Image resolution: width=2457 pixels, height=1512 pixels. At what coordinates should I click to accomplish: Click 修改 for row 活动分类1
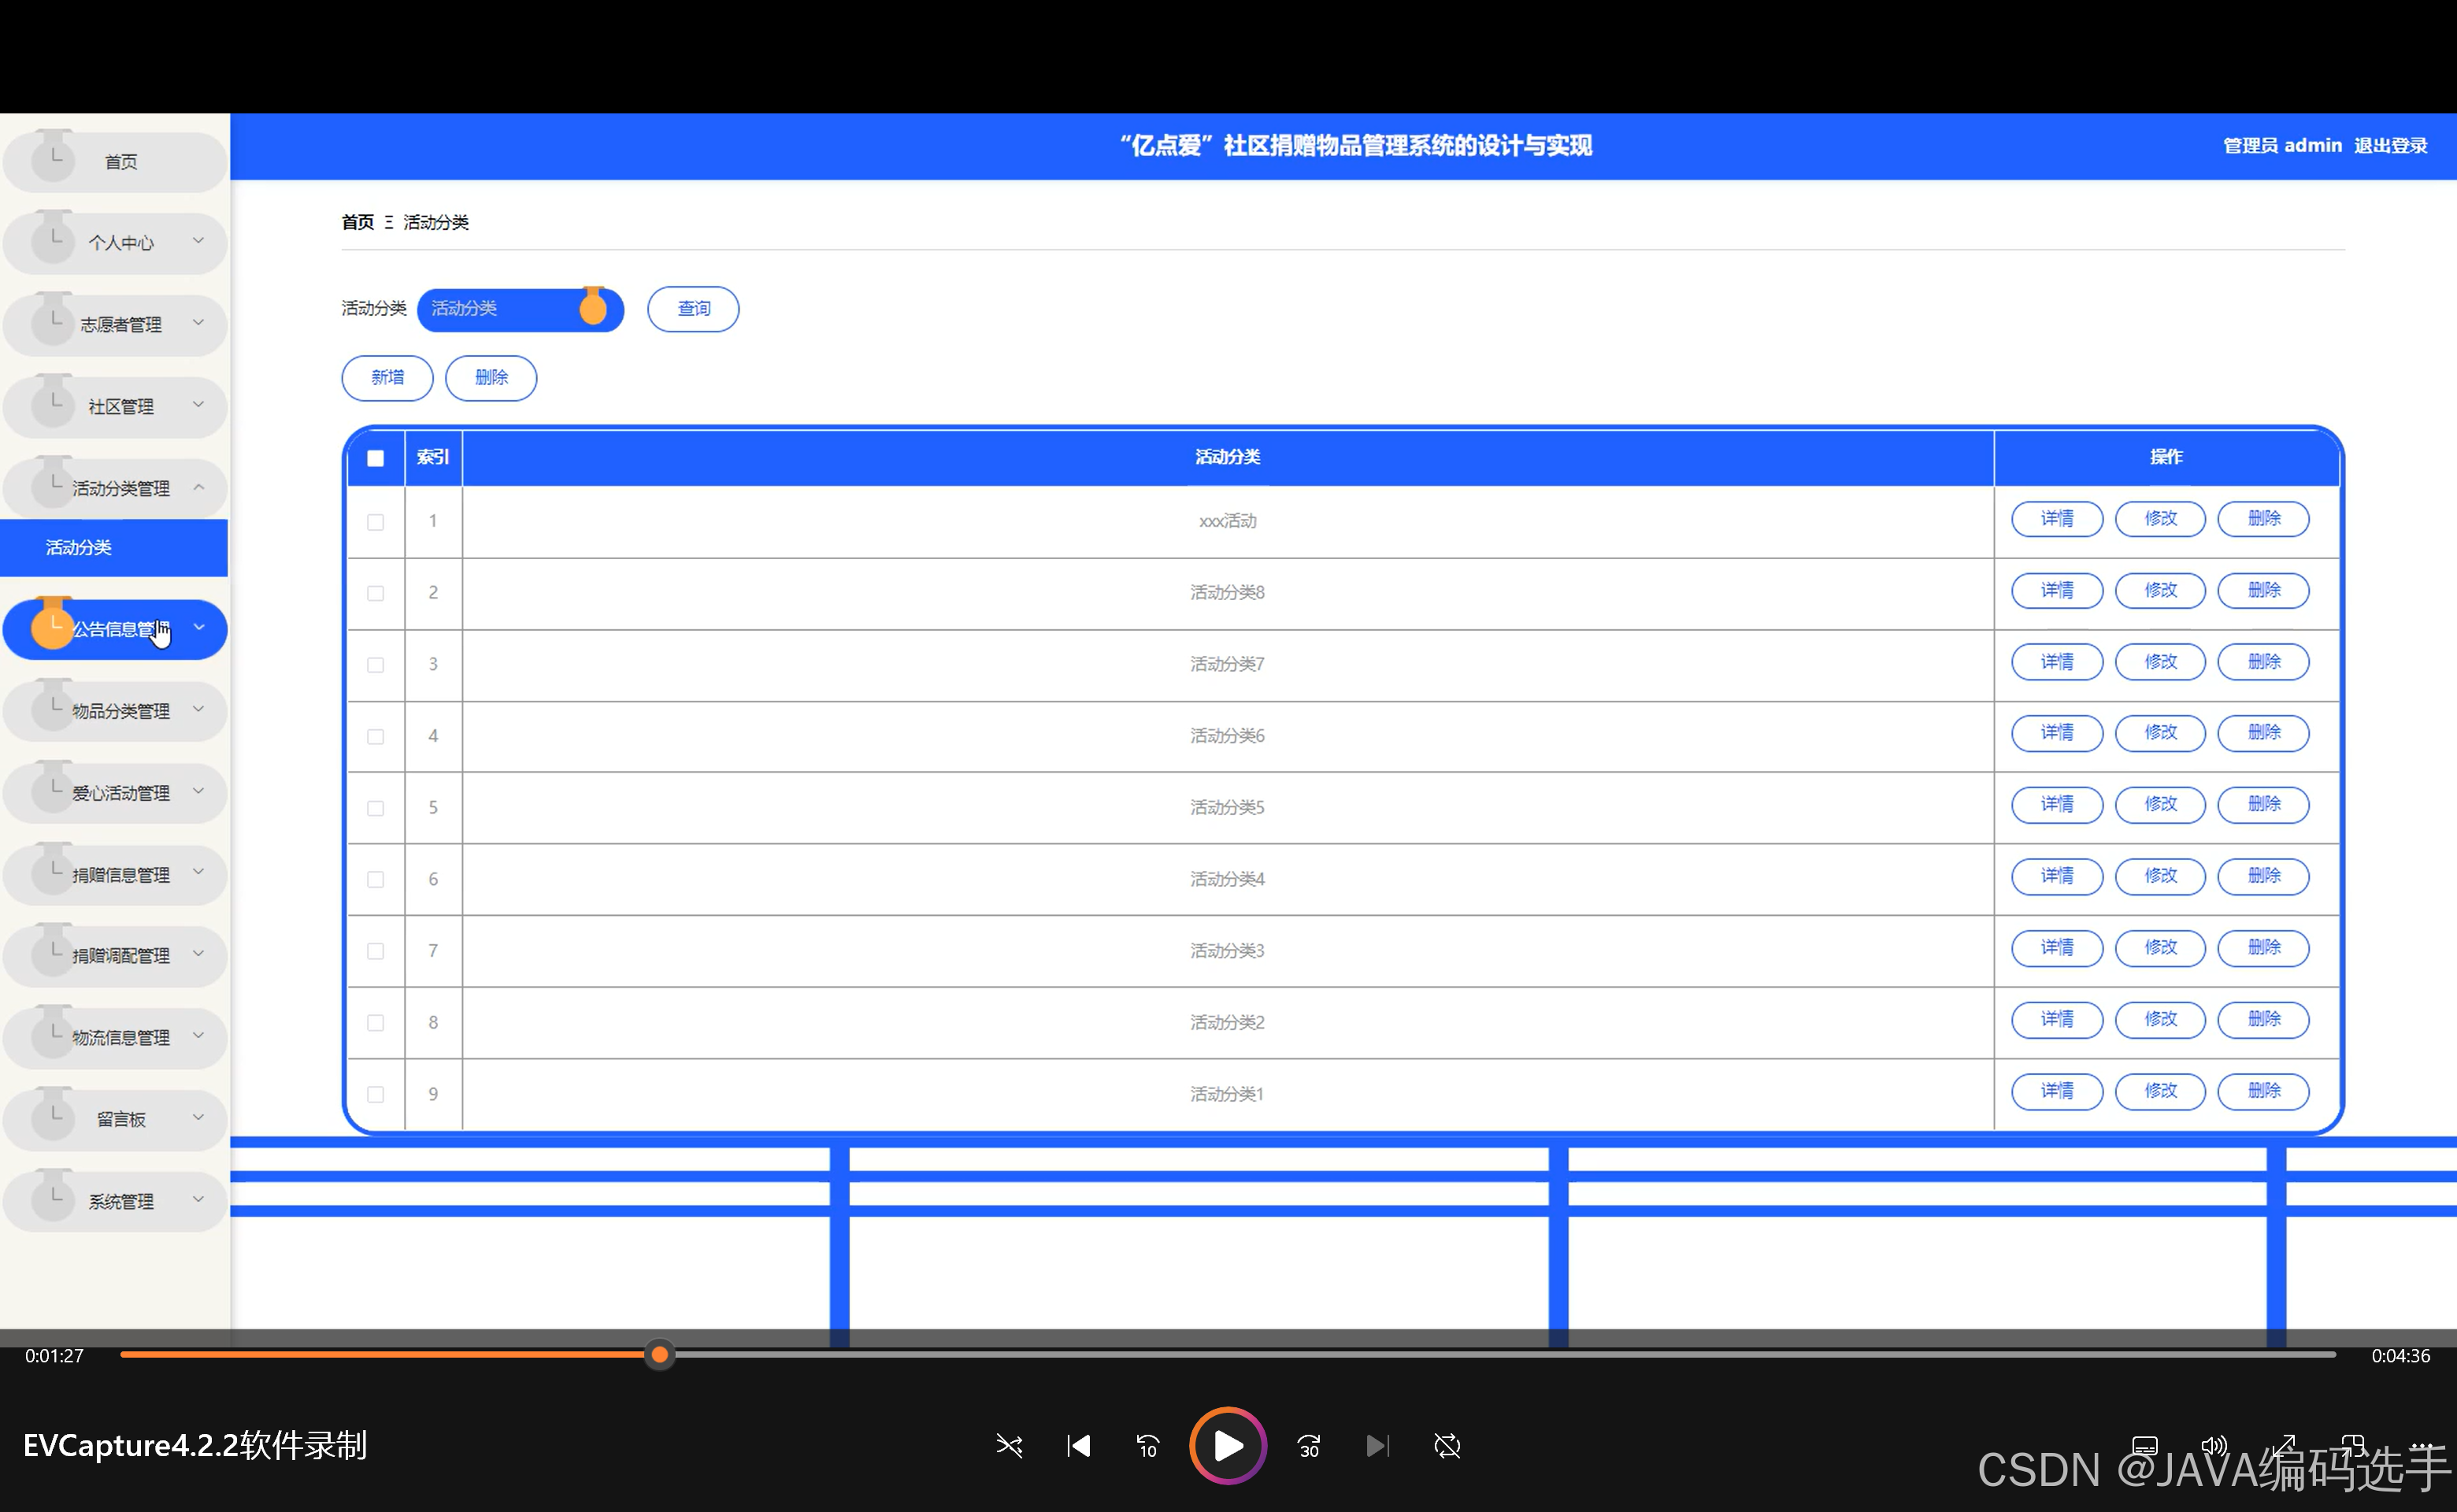(x=2160, y=1091)
